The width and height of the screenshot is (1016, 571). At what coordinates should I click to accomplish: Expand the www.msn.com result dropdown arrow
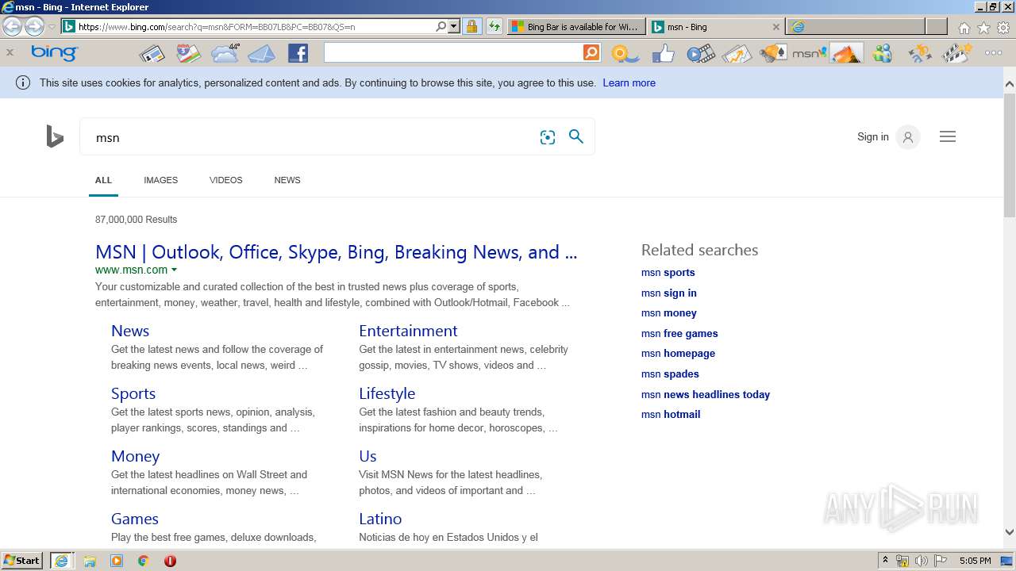[x=174, y=270]
